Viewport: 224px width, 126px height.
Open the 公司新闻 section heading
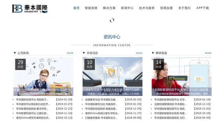(x=23, y=53)
